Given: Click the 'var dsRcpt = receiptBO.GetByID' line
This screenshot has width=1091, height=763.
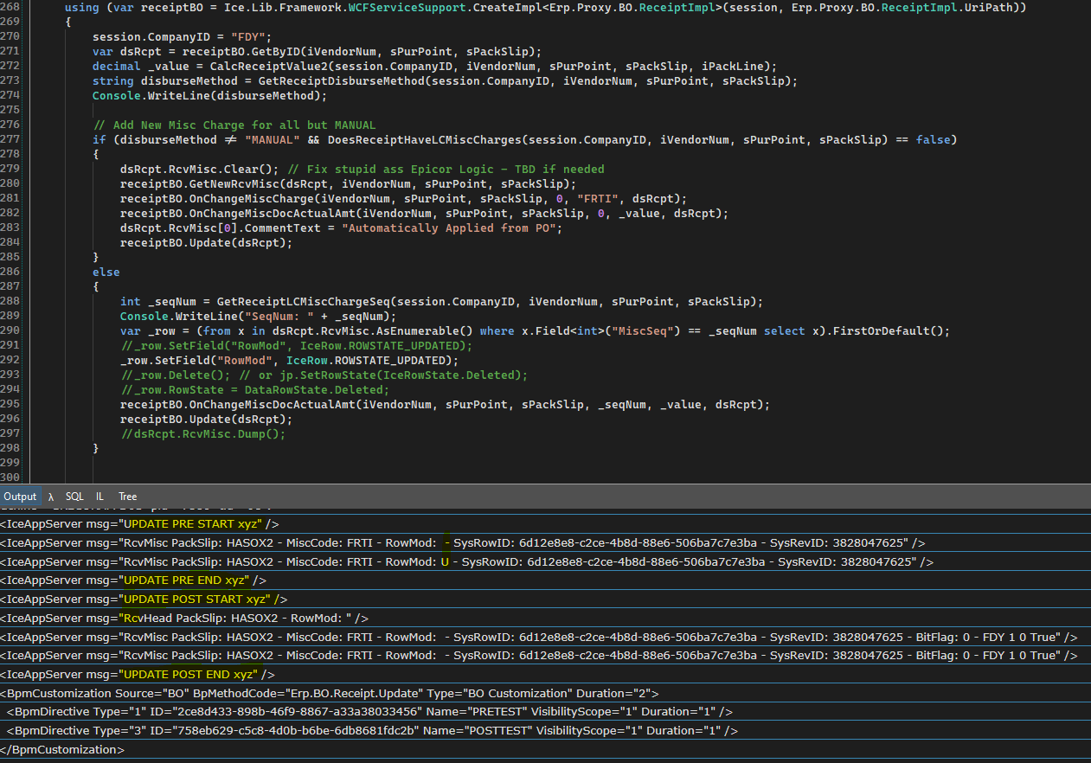Looking at the screenshot, I should tap(318, 51).
